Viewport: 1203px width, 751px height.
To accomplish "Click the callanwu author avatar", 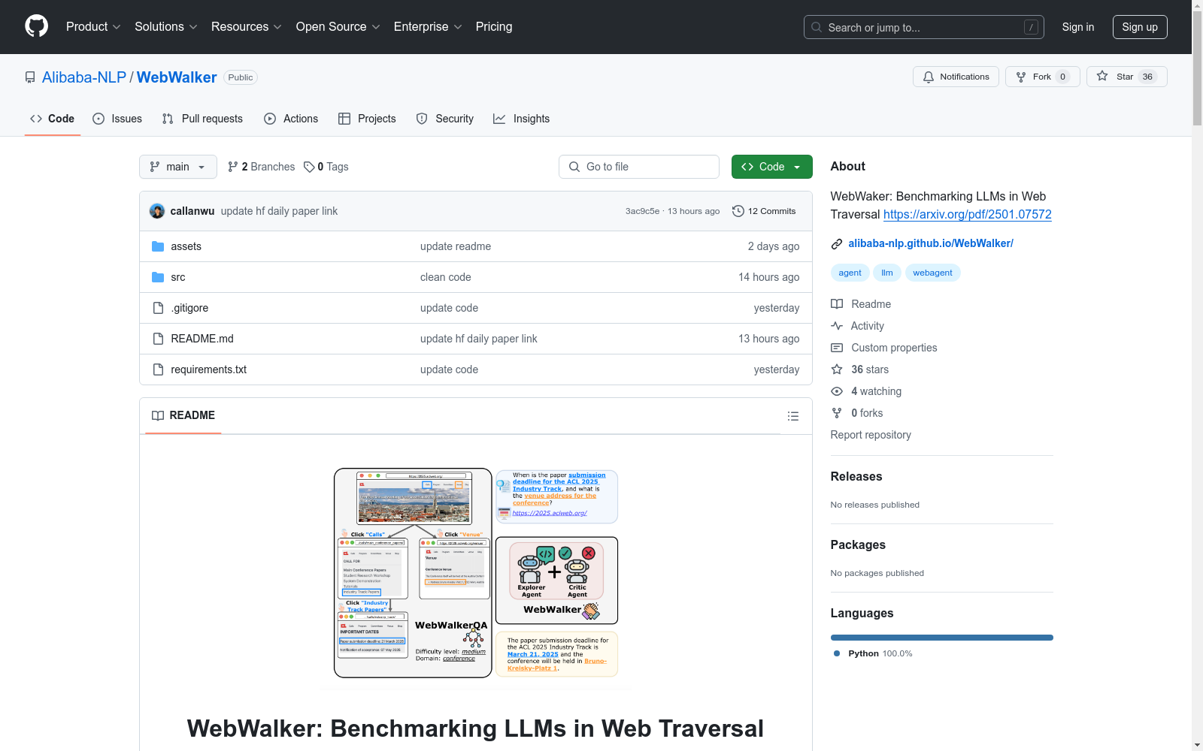I will (x=157, y=211).
